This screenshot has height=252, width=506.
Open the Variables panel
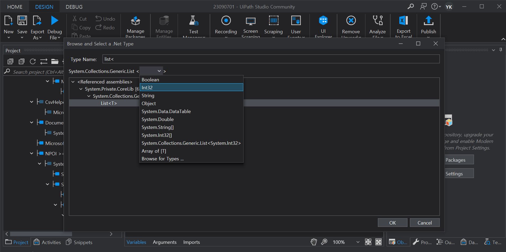click(136, 242)
